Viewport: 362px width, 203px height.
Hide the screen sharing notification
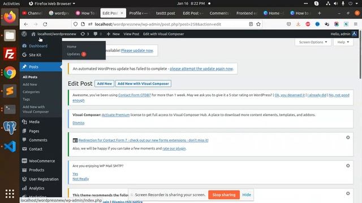click(247, 195)
